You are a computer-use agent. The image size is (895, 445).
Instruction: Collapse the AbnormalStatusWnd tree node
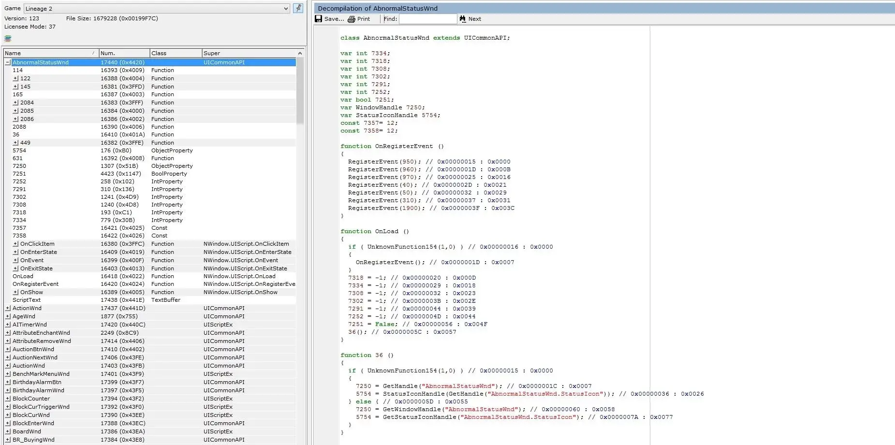click(x=8, y=62)
